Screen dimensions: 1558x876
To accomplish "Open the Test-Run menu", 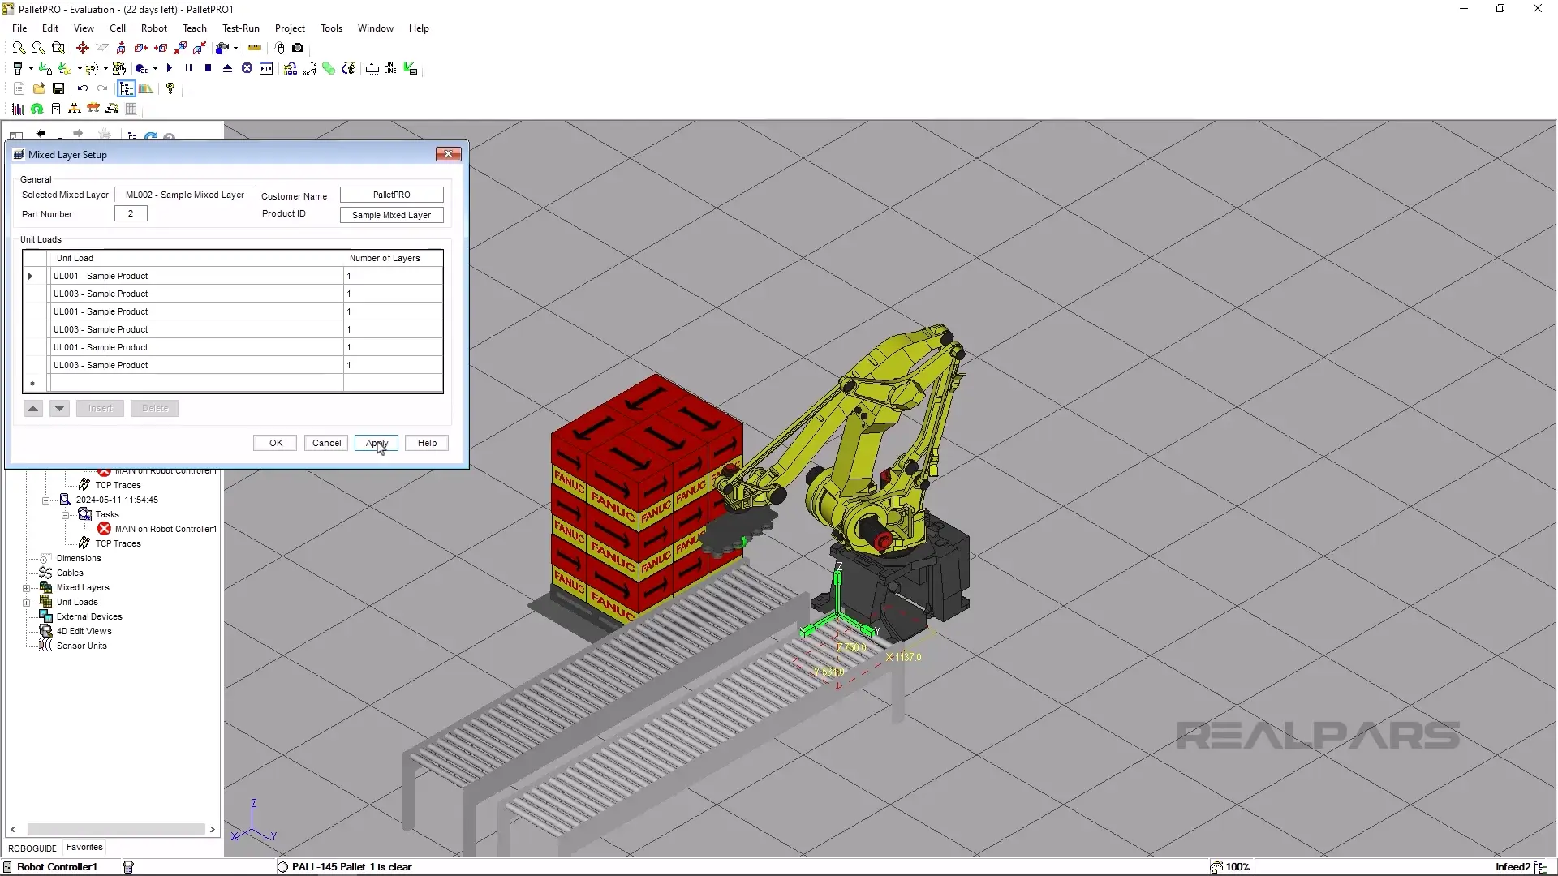I will click(241, 28).
